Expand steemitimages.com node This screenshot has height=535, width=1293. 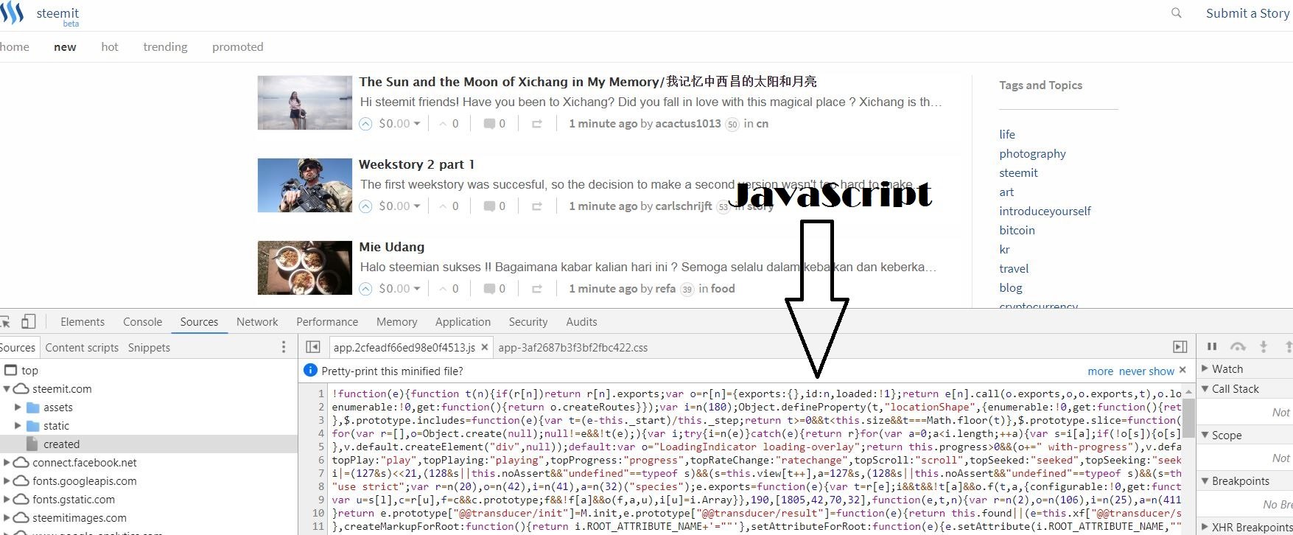point(7,517)
